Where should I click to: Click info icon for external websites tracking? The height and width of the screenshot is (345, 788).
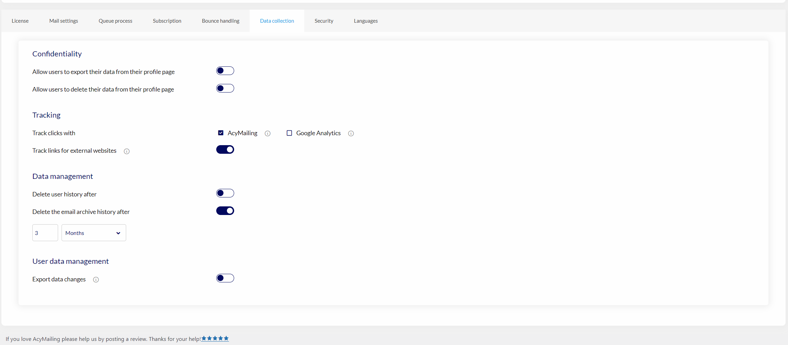pos(127,151)
